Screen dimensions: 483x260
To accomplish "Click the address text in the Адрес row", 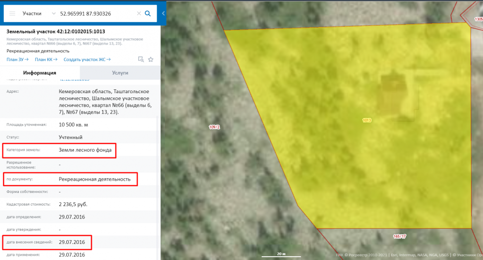I will (105, 102).
